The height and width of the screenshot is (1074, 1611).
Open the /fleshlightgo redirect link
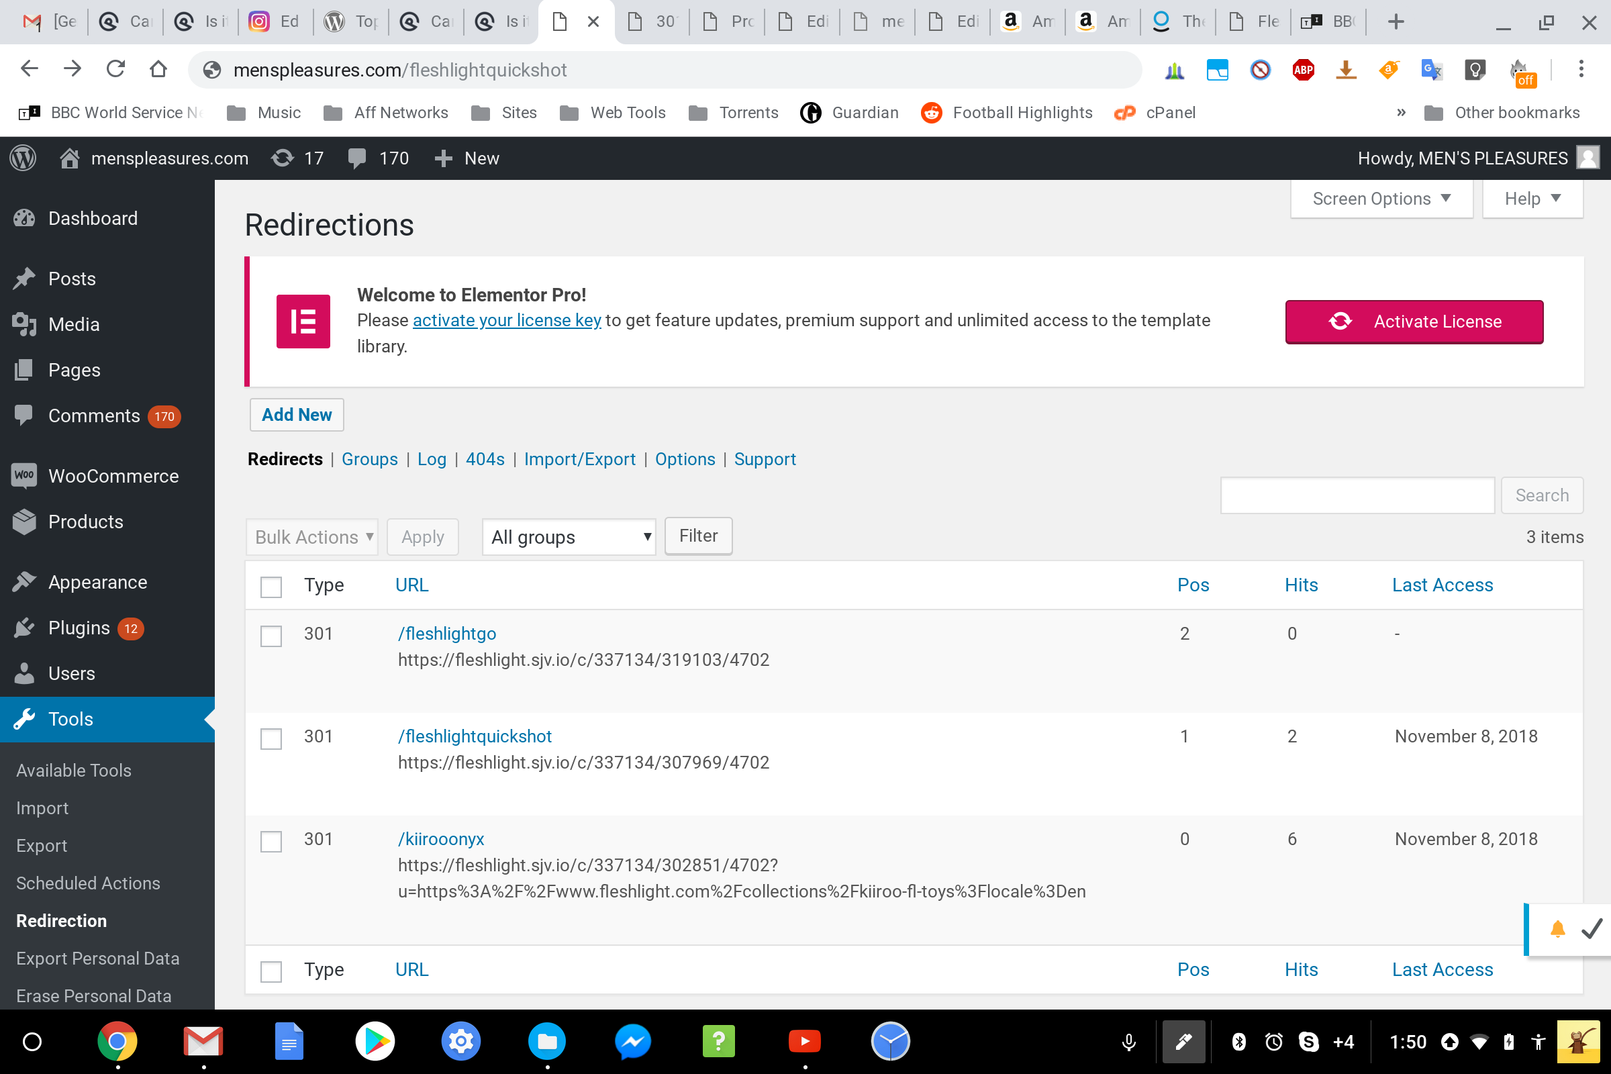(447, 633)
